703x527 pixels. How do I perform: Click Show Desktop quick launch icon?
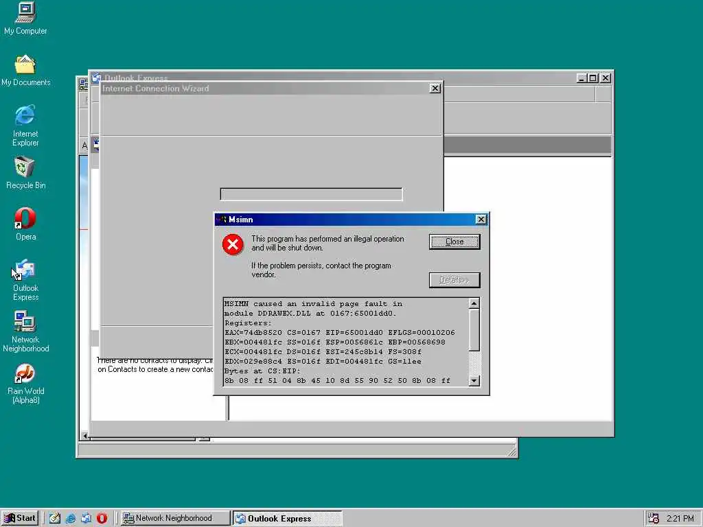tap(55, 518)
